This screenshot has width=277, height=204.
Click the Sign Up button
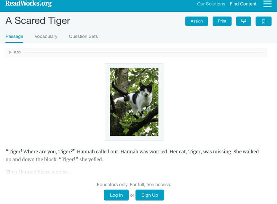150,195
